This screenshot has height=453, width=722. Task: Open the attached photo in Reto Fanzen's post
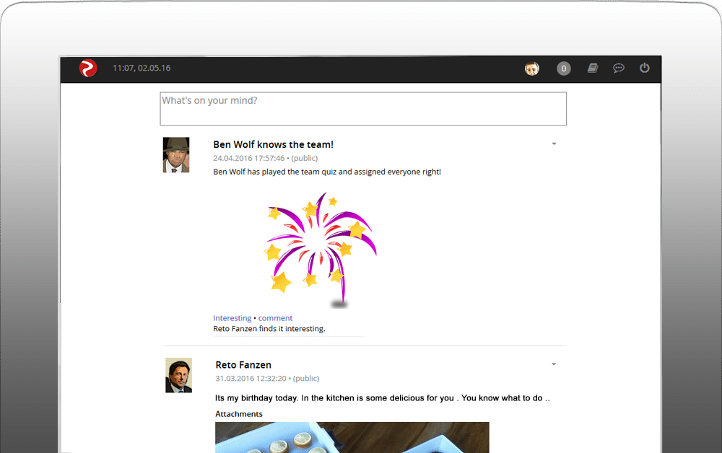pyautogui.click(x=352, y=437)
